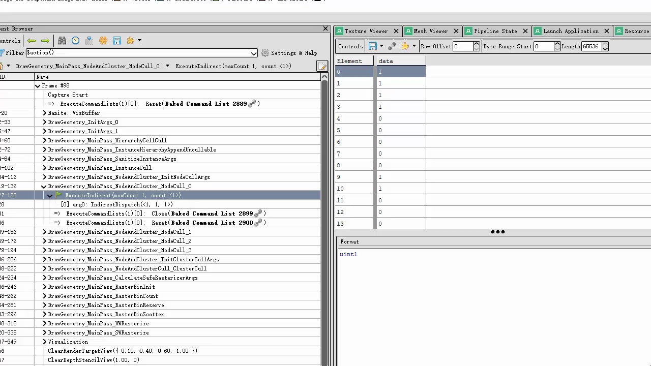Collapse the DrawGeometry_MainPass_NodeAndCluster_NodeCull_0 node
Image resolution: width=651 pixels, height=366 pixels.
point(44,186)
